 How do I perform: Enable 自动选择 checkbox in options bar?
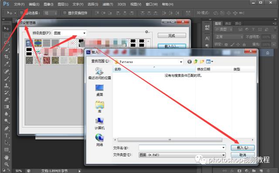click(22, 13)
